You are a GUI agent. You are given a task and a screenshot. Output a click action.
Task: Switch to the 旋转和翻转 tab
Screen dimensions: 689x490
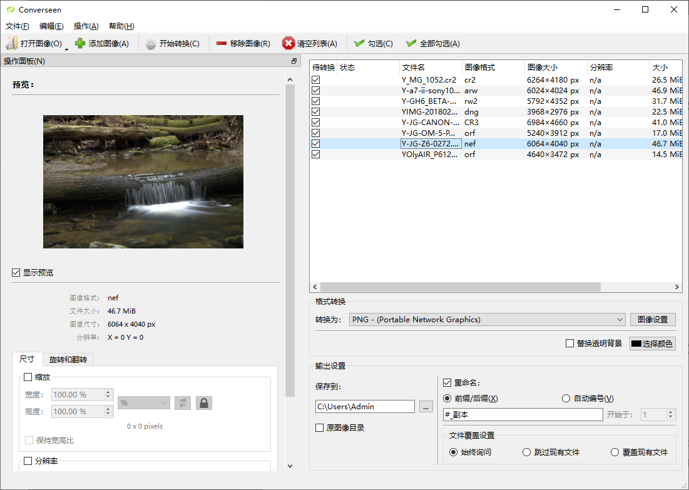(x=68, y=359)
